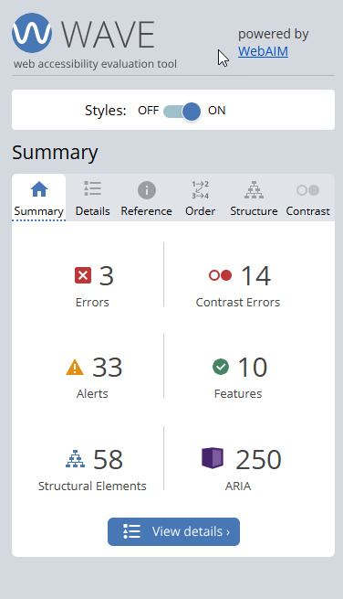343x599 pixels.
Task: Click the Alerts count 33
Action: pos(107,368)
